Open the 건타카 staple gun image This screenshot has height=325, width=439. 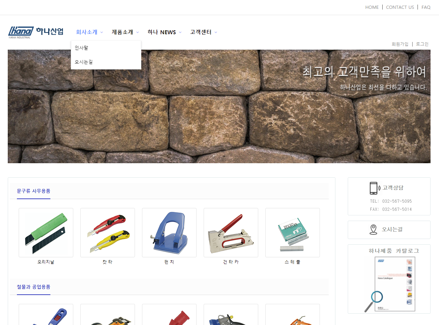[231, 233]
